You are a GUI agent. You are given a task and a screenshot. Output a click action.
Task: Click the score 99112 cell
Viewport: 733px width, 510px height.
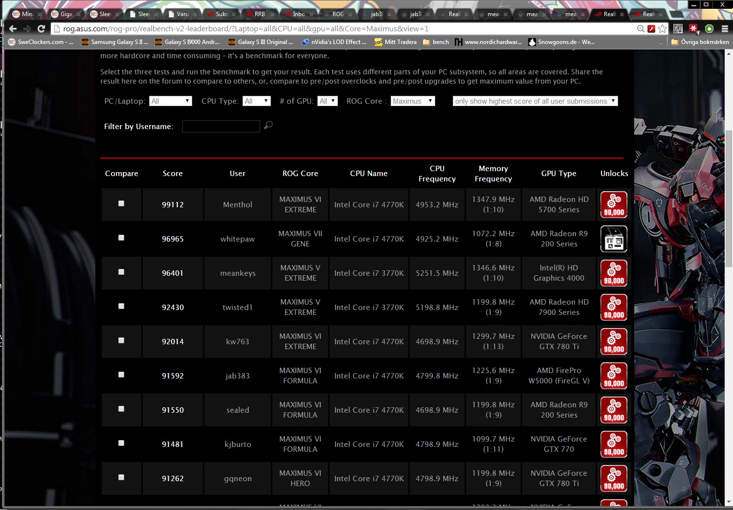pyautogui.click(x=173, y=204)
